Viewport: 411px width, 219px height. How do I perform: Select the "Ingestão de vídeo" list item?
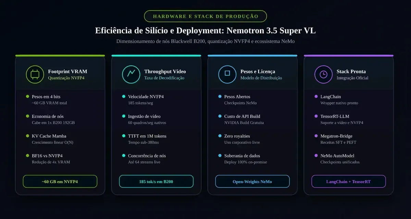144,116
